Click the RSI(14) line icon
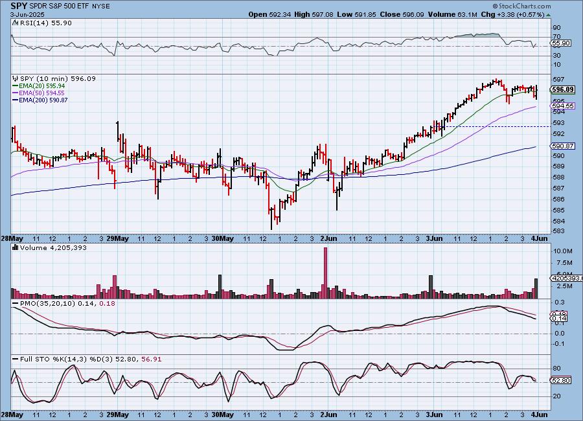 [15, 23]
